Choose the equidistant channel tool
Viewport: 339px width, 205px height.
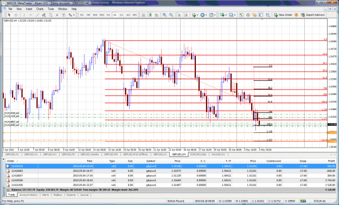coord(44,15)
